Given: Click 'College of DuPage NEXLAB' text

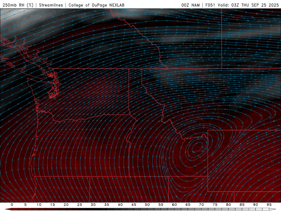Looking at the screenshot, I should [96, 5].
